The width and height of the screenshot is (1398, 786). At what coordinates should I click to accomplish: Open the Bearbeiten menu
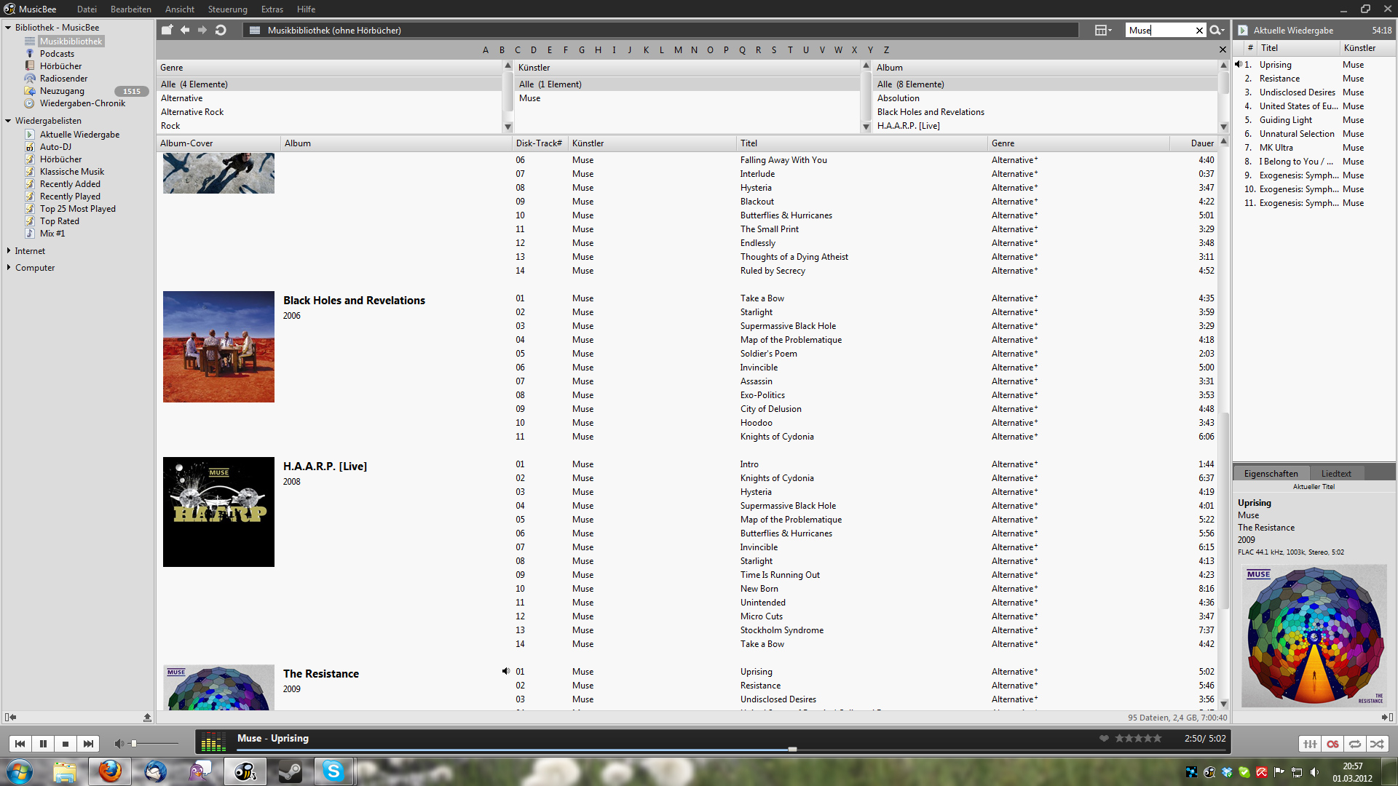[x=131, y=9]
